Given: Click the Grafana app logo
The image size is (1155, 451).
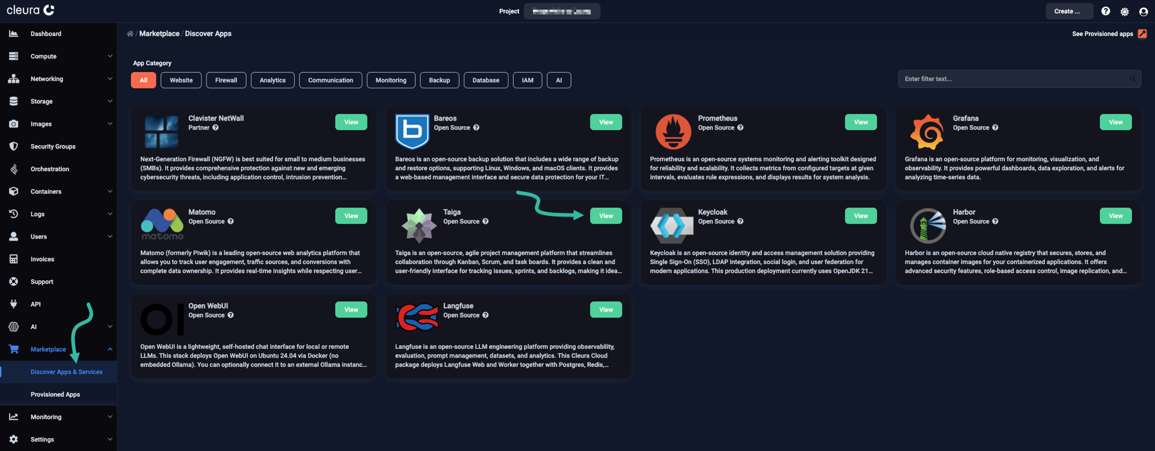Looking at the screenshot, I should (927, 132).
